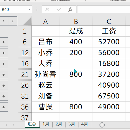
Task: Select row 21 header
Action: [25, 74]
